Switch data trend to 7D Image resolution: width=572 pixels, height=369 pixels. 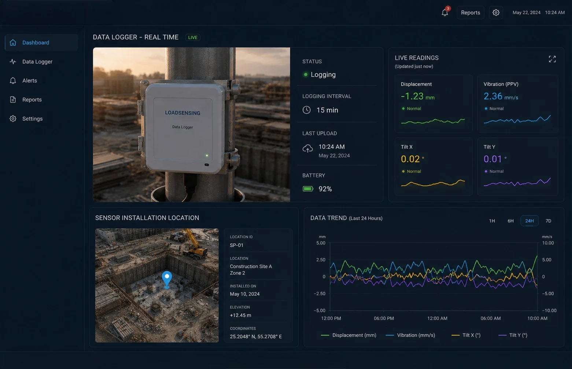coord(548,221)
